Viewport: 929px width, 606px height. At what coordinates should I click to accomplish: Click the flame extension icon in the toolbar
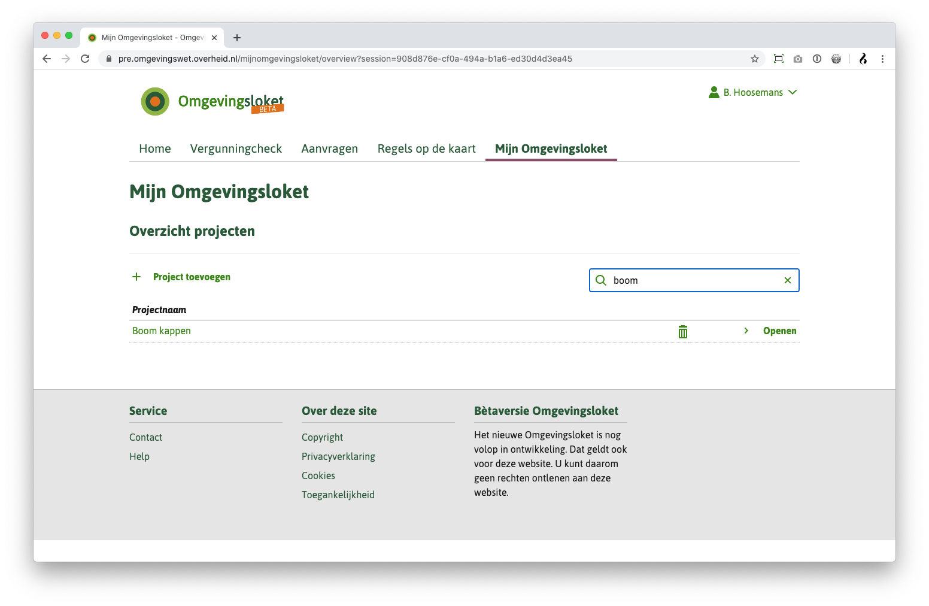[x=863, y=59]
